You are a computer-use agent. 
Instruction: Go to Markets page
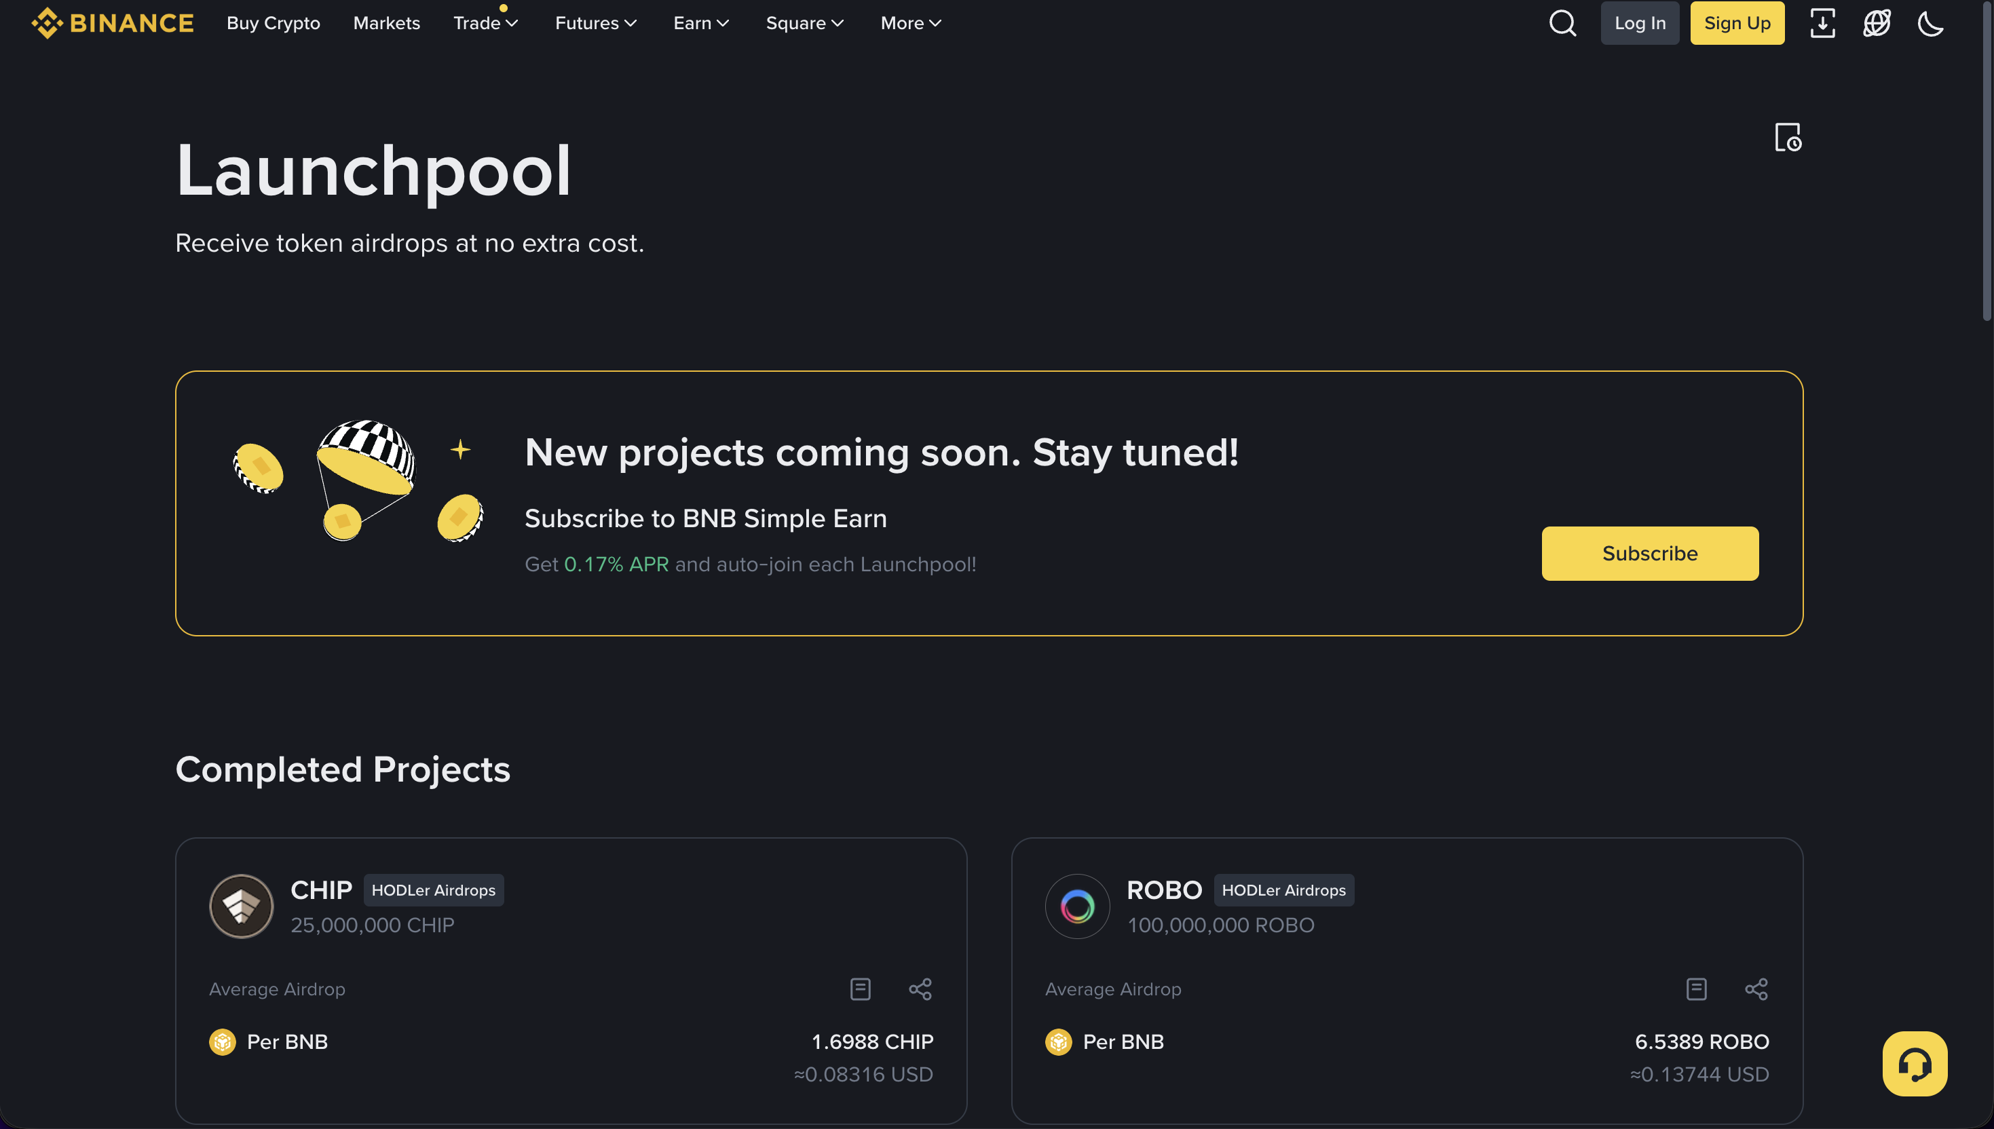(386, 23)
